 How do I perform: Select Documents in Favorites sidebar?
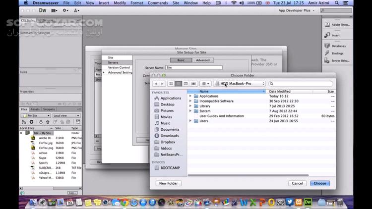(x=167, y=130)
